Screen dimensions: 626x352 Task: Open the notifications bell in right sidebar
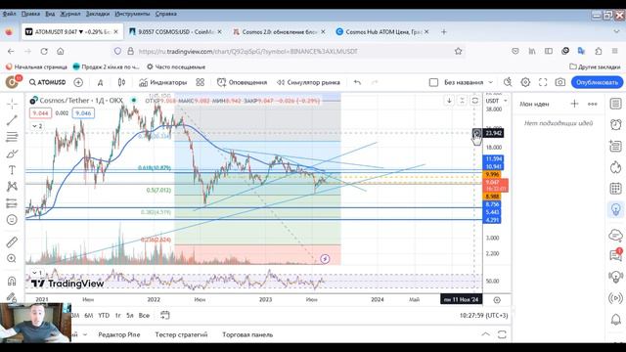(615, 320)
